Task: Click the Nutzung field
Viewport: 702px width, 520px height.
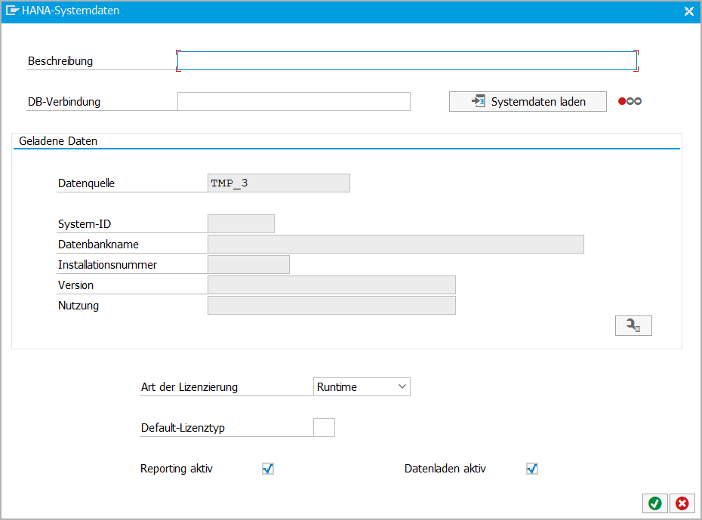Action: click(331, 305)
